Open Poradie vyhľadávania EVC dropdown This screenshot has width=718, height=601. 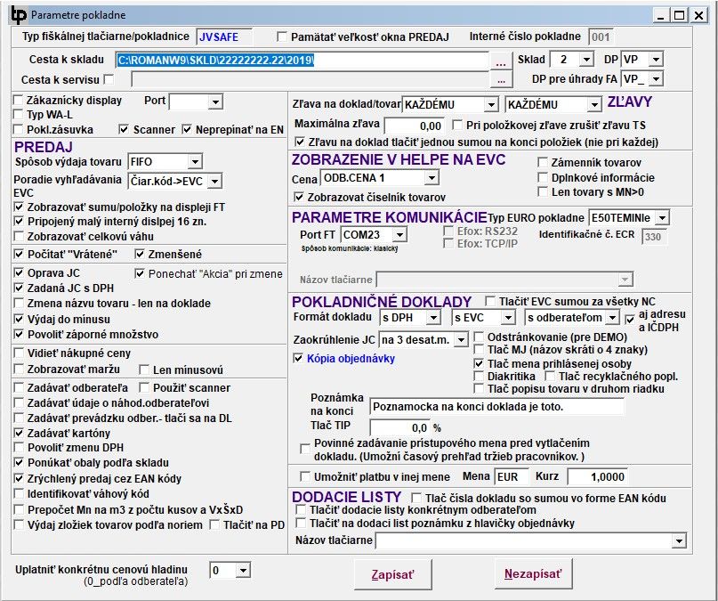[x=214, y=181]
